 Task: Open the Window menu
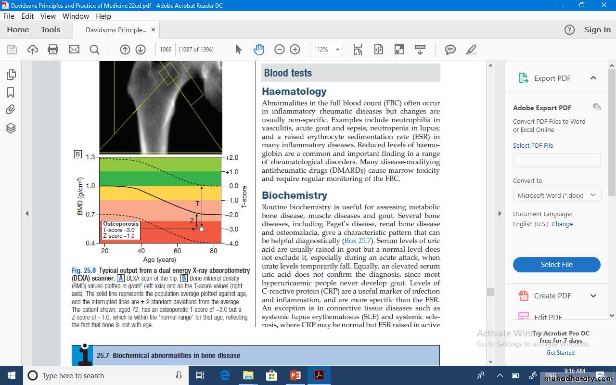tap(76, 16)
